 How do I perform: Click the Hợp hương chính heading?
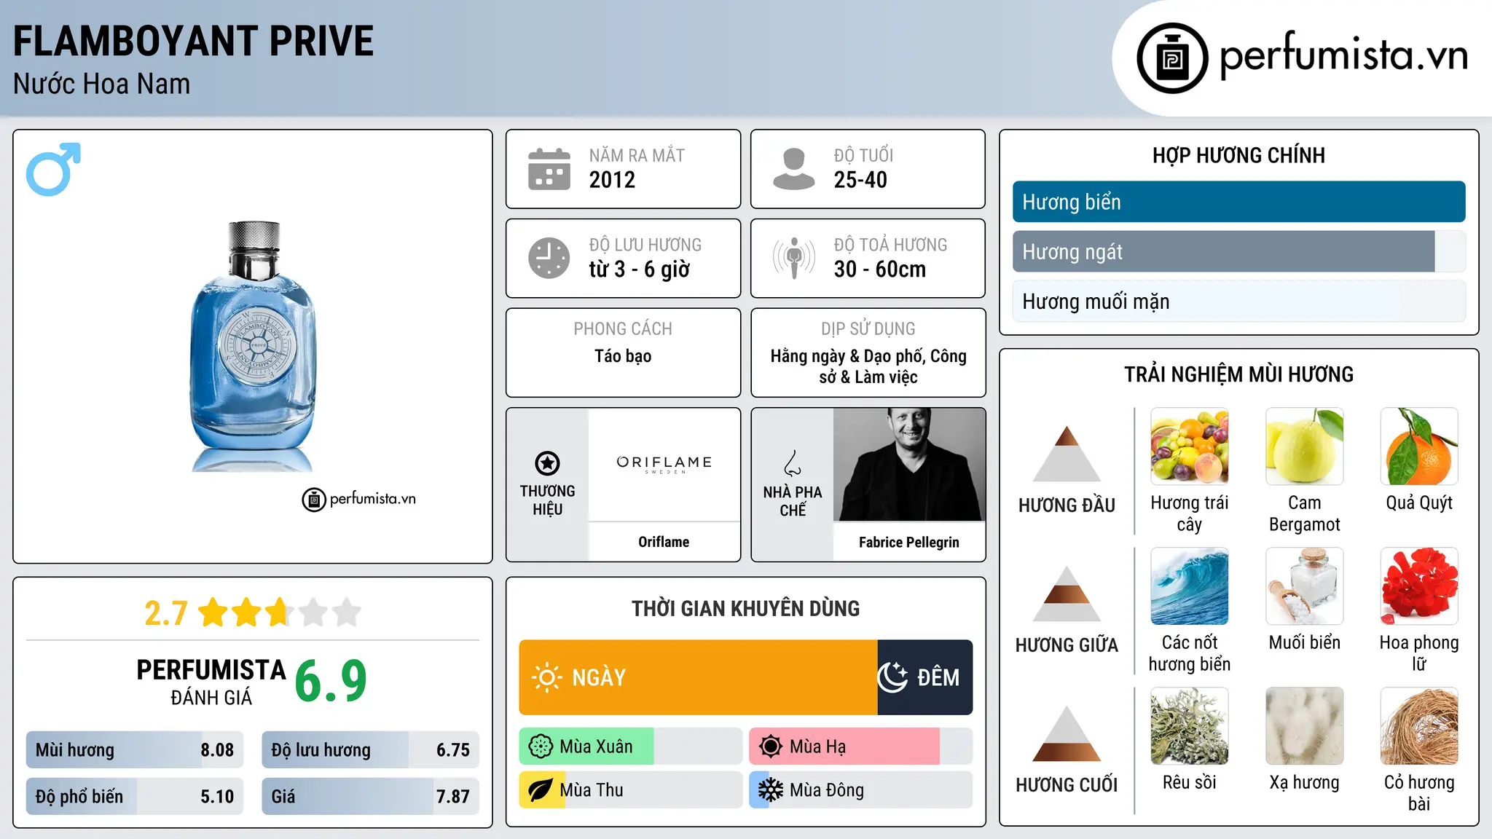pyautogui.click(x=1238, y=155)
